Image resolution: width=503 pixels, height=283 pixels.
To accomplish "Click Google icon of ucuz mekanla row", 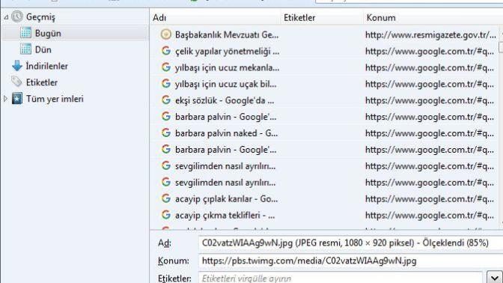I will coord(166,67).
